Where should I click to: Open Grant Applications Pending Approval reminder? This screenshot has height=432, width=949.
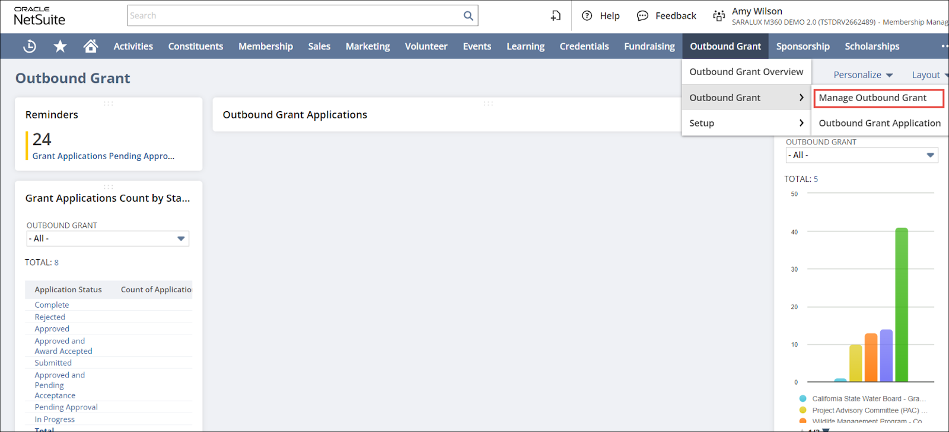point(103,156)
